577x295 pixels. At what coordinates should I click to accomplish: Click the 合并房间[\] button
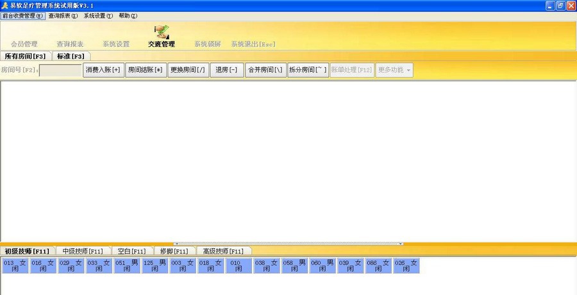coord(265,70)
